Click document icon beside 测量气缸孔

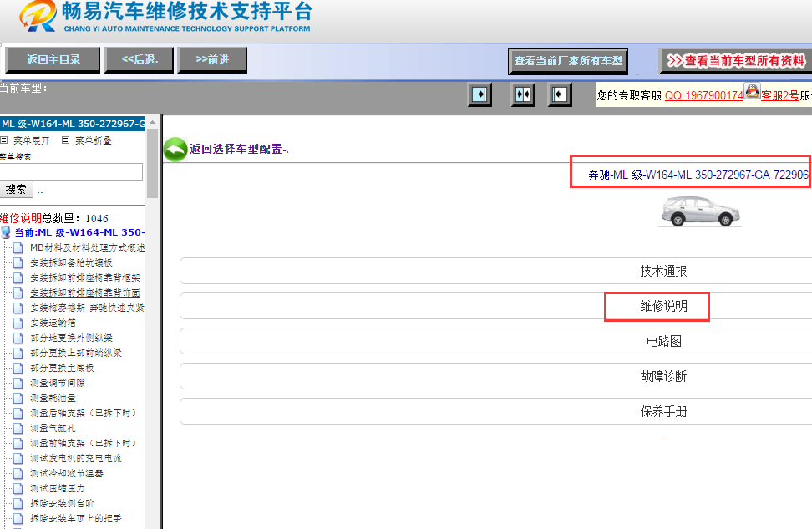(18, 428)
